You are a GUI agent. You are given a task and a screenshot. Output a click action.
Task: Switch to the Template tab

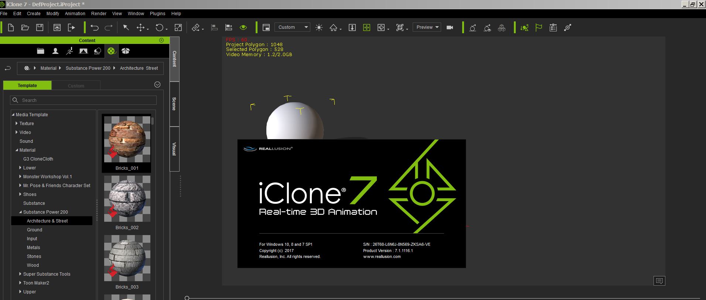point(27,85)
